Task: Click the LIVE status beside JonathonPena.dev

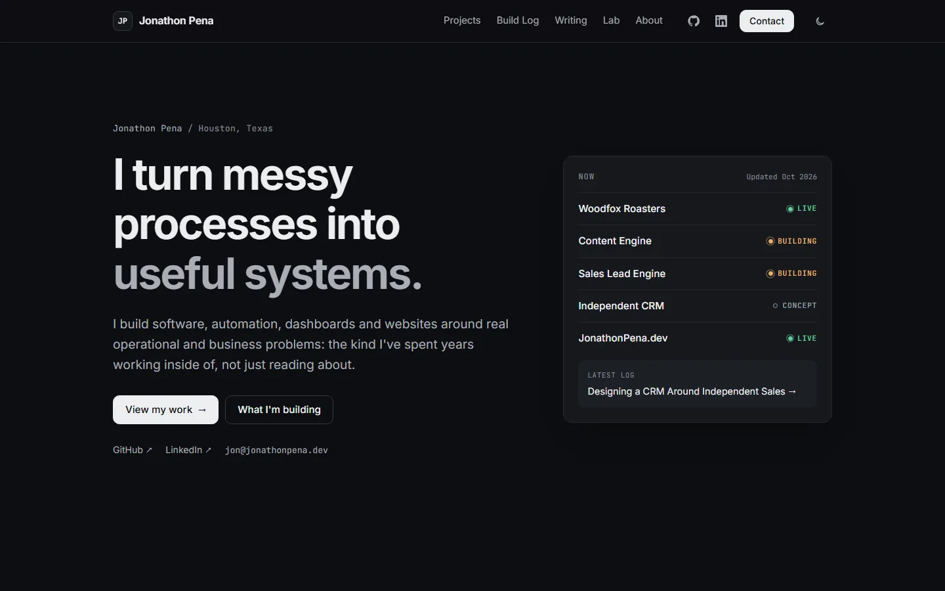Action: (x=801, y=338)
